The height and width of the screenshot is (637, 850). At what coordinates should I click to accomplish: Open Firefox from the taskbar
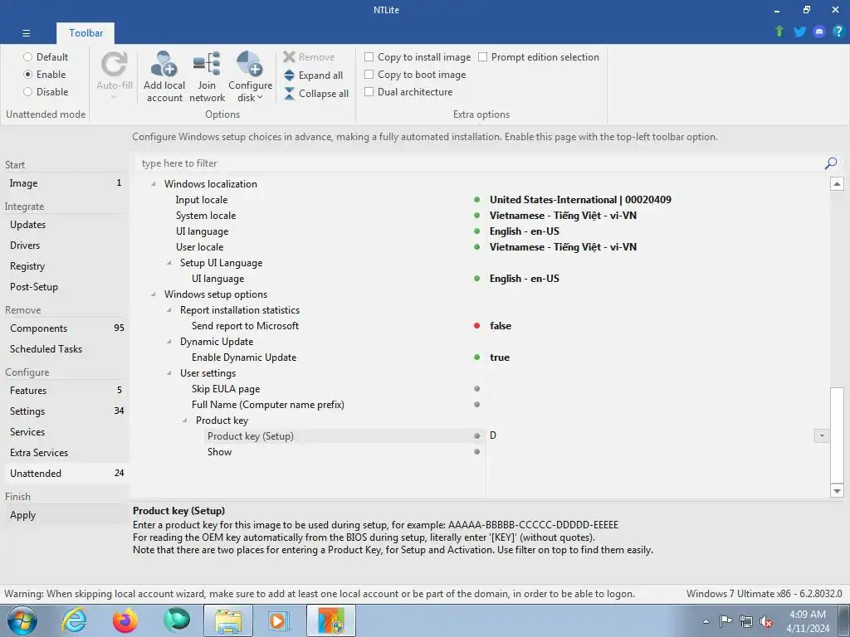click(x=125, y=620)
